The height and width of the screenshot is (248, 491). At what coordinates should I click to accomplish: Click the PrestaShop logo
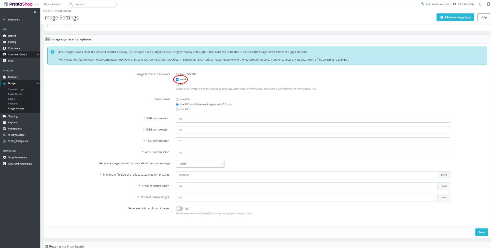pos(18,4)
